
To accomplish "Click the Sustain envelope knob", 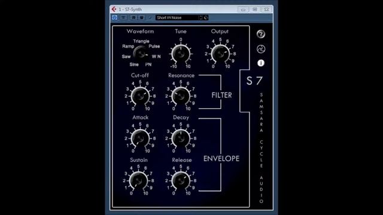I will click(138, 180).
